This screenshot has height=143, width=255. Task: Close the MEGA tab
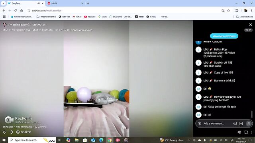(82, 3)
